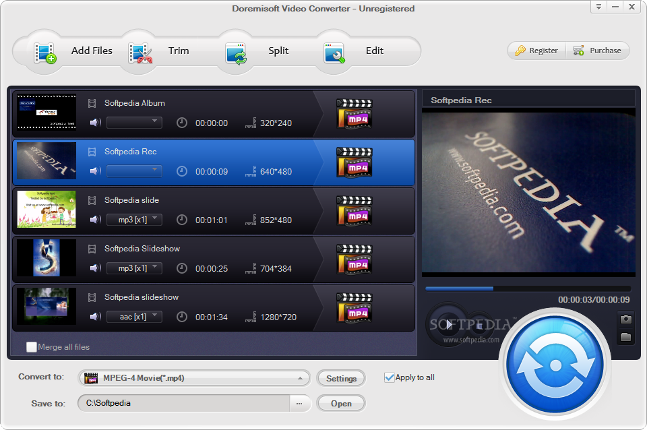Image resolution: width=647 pixels, height=430 pixels.
Task: Open aac [x1] audio dropdown
Action: (134, 317)
